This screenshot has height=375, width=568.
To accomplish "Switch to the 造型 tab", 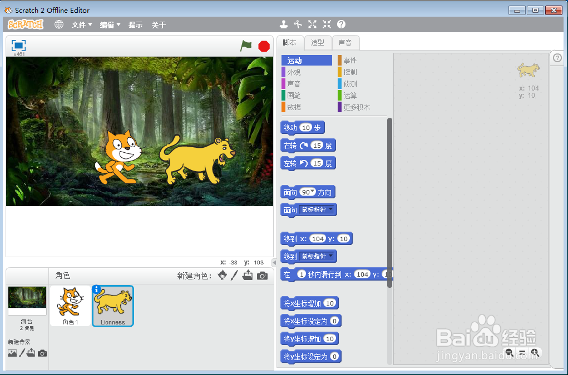I will [x=317, y=43].
